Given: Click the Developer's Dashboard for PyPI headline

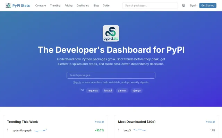Looking at the screenshot, I should 111,50.
